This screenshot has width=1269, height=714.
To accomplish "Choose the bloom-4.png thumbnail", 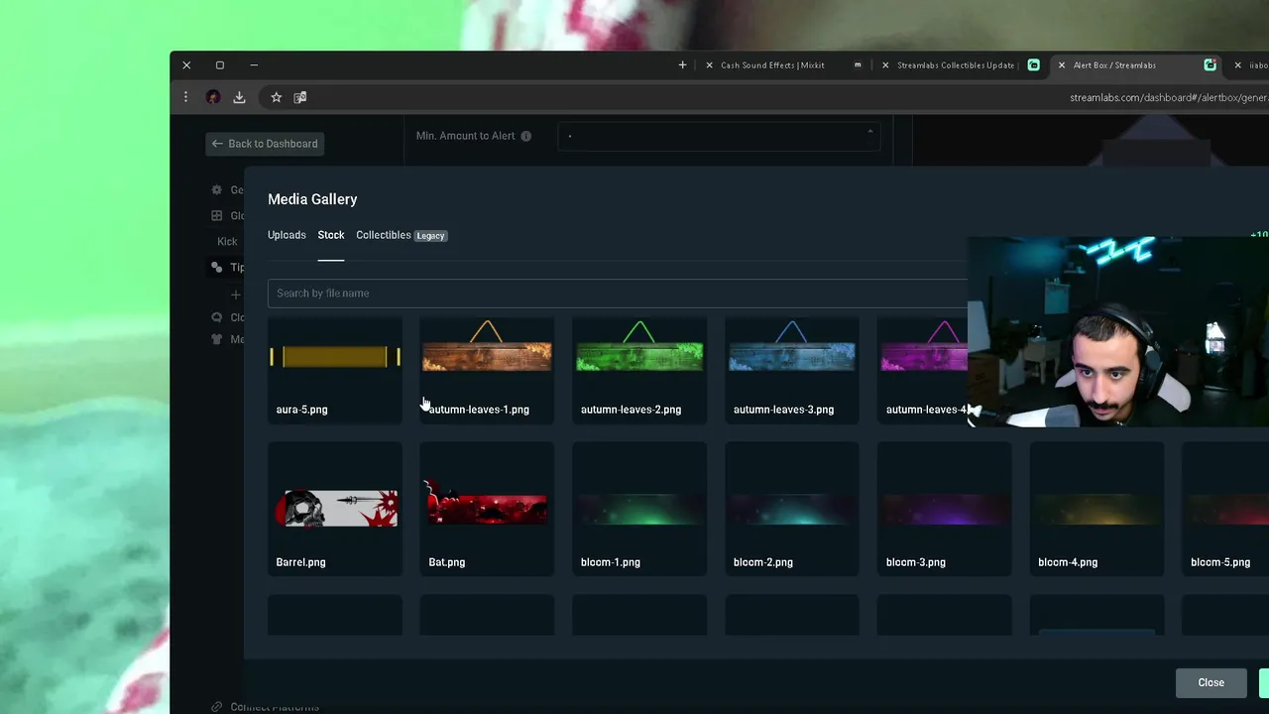I will coord(1097,509).
